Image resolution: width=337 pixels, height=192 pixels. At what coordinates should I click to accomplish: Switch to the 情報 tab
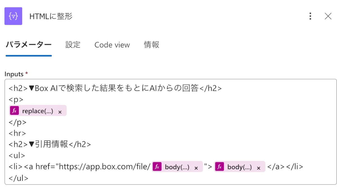coord(152,45)
